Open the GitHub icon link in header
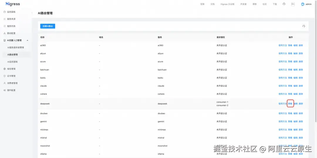This screenshot has width=317, height=158. [x=284, y=4]
